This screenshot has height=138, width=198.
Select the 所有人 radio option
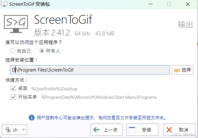(x=42, y=51)
